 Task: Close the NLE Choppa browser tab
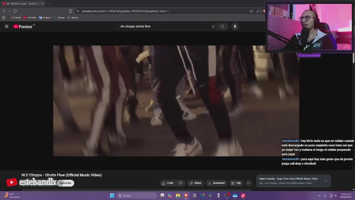coord(42,4)
